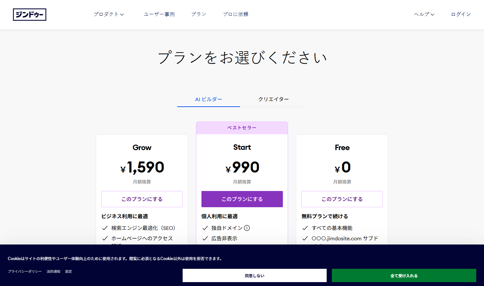Click ログイン at the top right
Screen dimensions: 484x286
pos(460,14)
